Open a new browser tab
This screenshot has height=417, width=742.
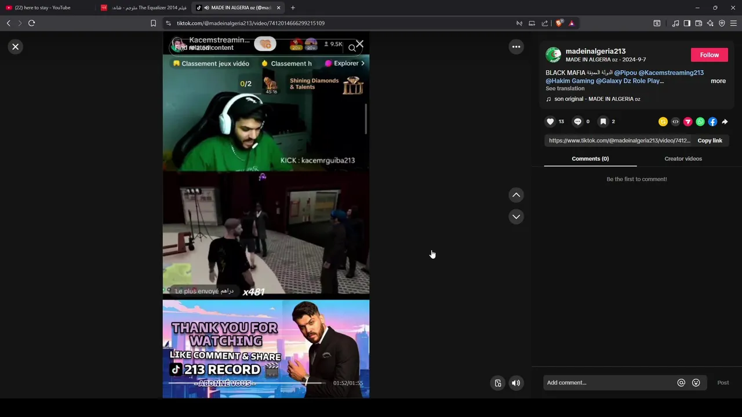pyautogui.click(x=293, y=8)
